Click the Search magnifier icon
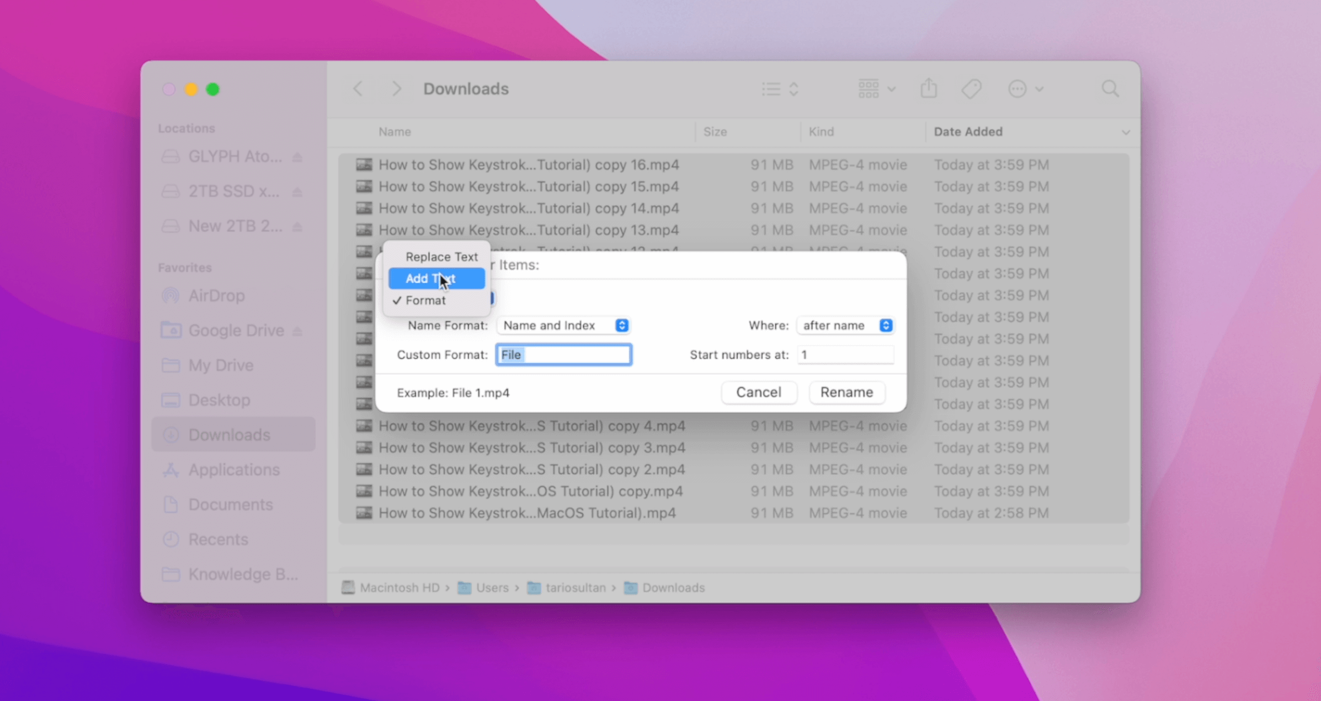This screenshot has height=701, width=1321. [x=1110, y=88]
